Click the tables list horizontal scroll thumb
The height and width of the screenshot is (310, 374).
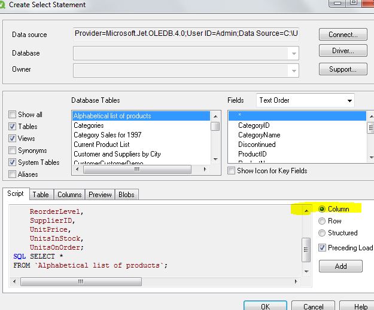coord(137,170)
